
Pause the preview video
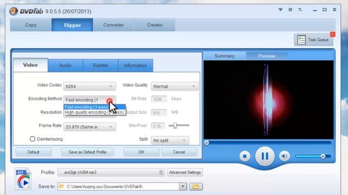(265, 157)
